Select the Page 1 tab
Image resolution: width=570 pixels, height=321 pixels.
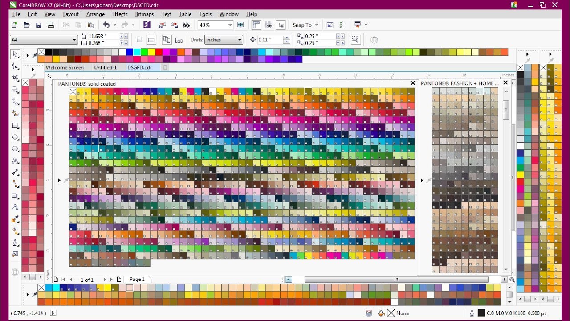(137, 280)
